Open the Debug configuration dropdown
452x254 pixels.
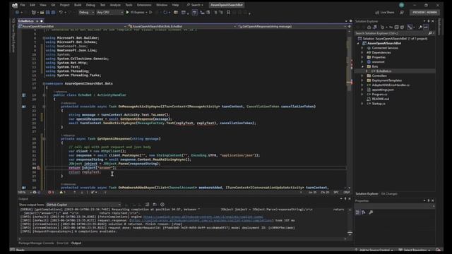(x=86, y=13)
